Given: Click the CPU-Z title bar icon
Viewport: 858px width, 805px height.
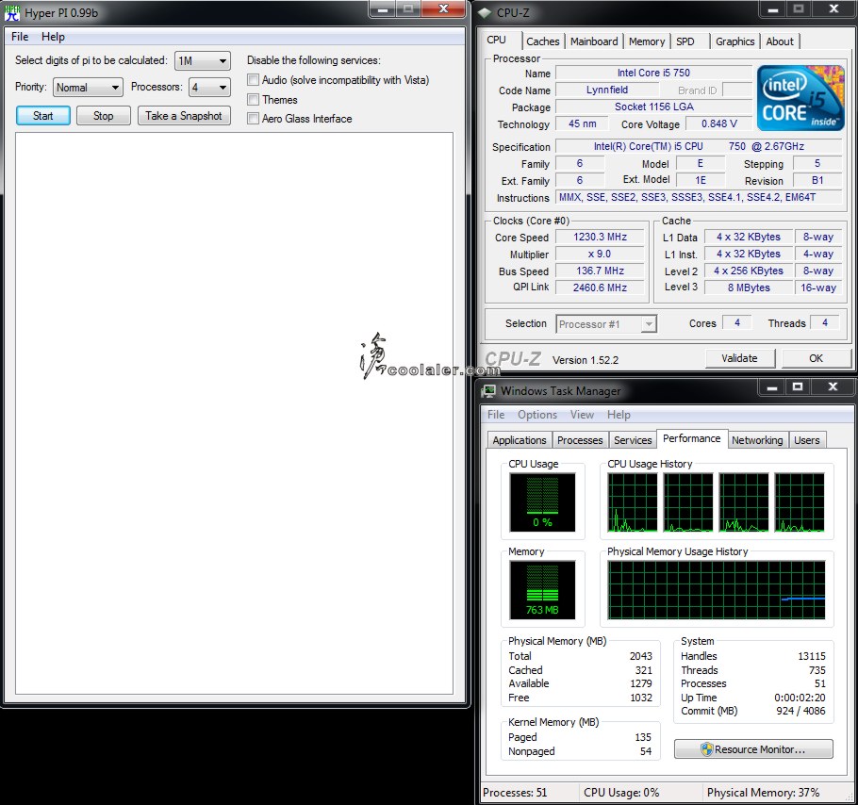Looking at the screenshot, I should [x=485, y=12].
